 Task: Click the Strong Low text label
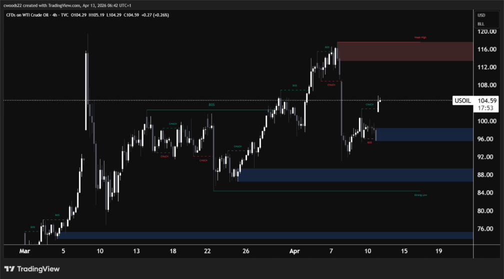[420, 195]
